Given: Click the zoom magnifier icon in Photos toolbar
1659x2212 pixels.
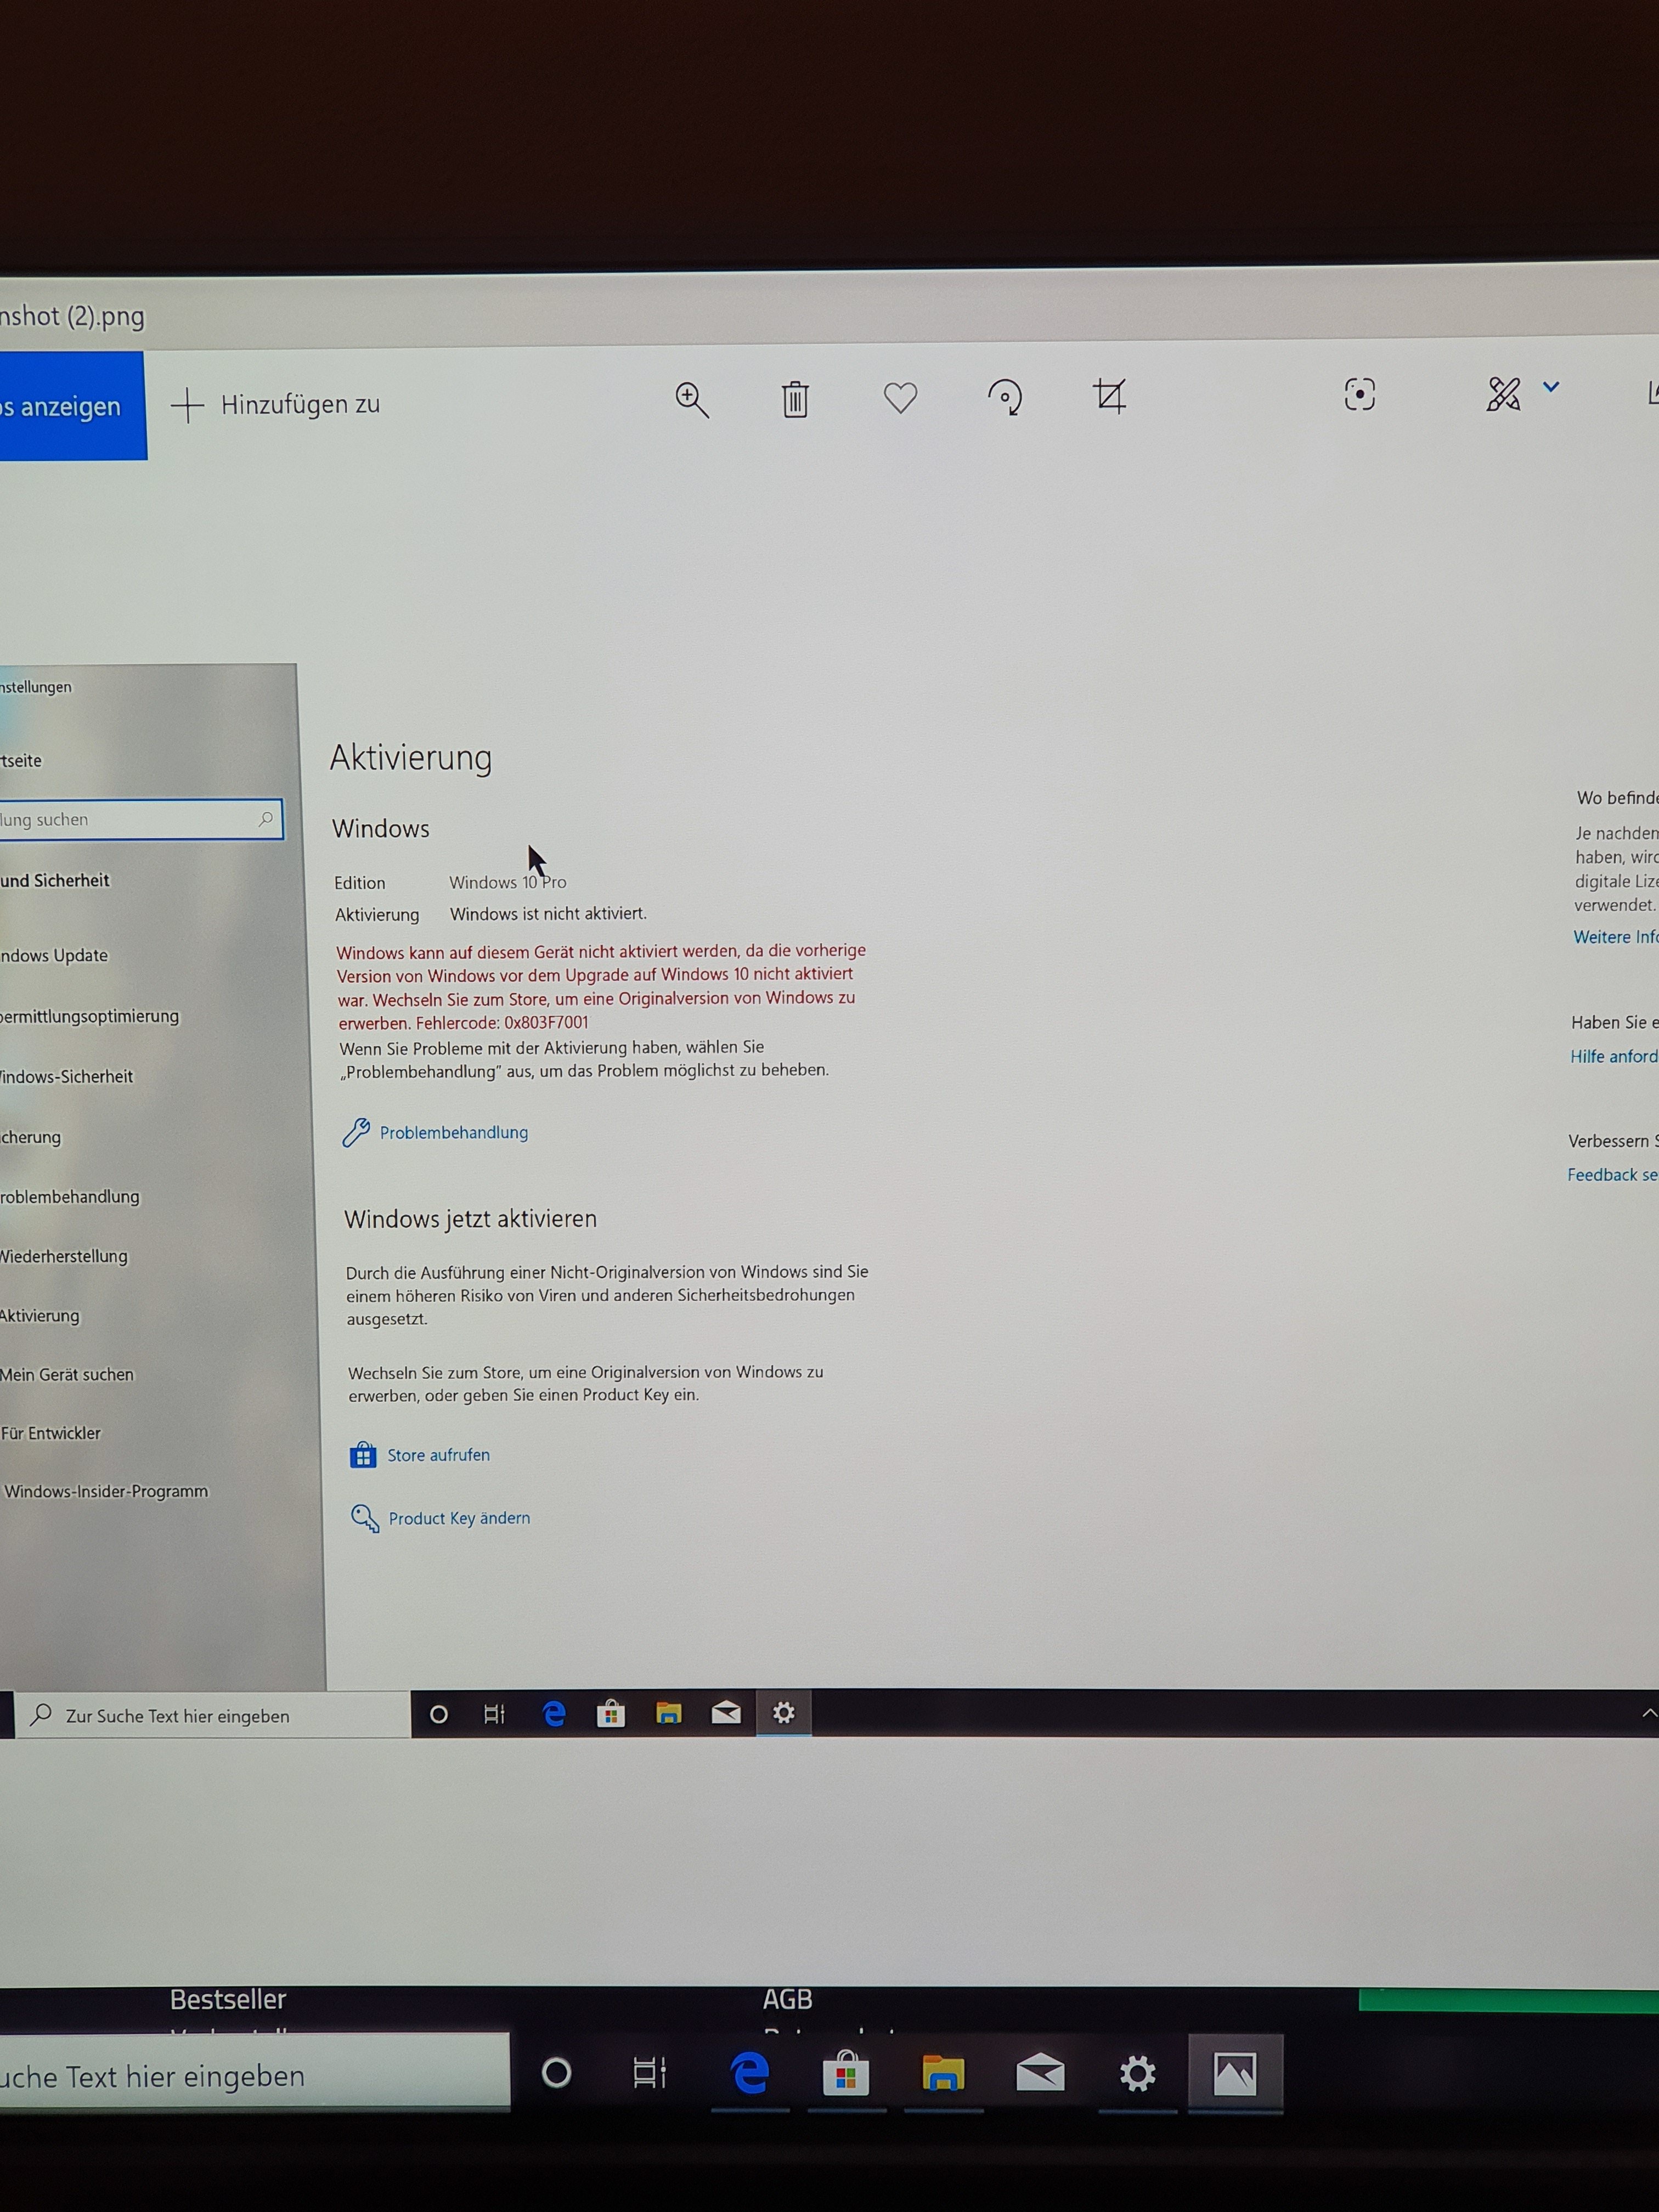Looking at the screenshot, I should click(692, 399).
